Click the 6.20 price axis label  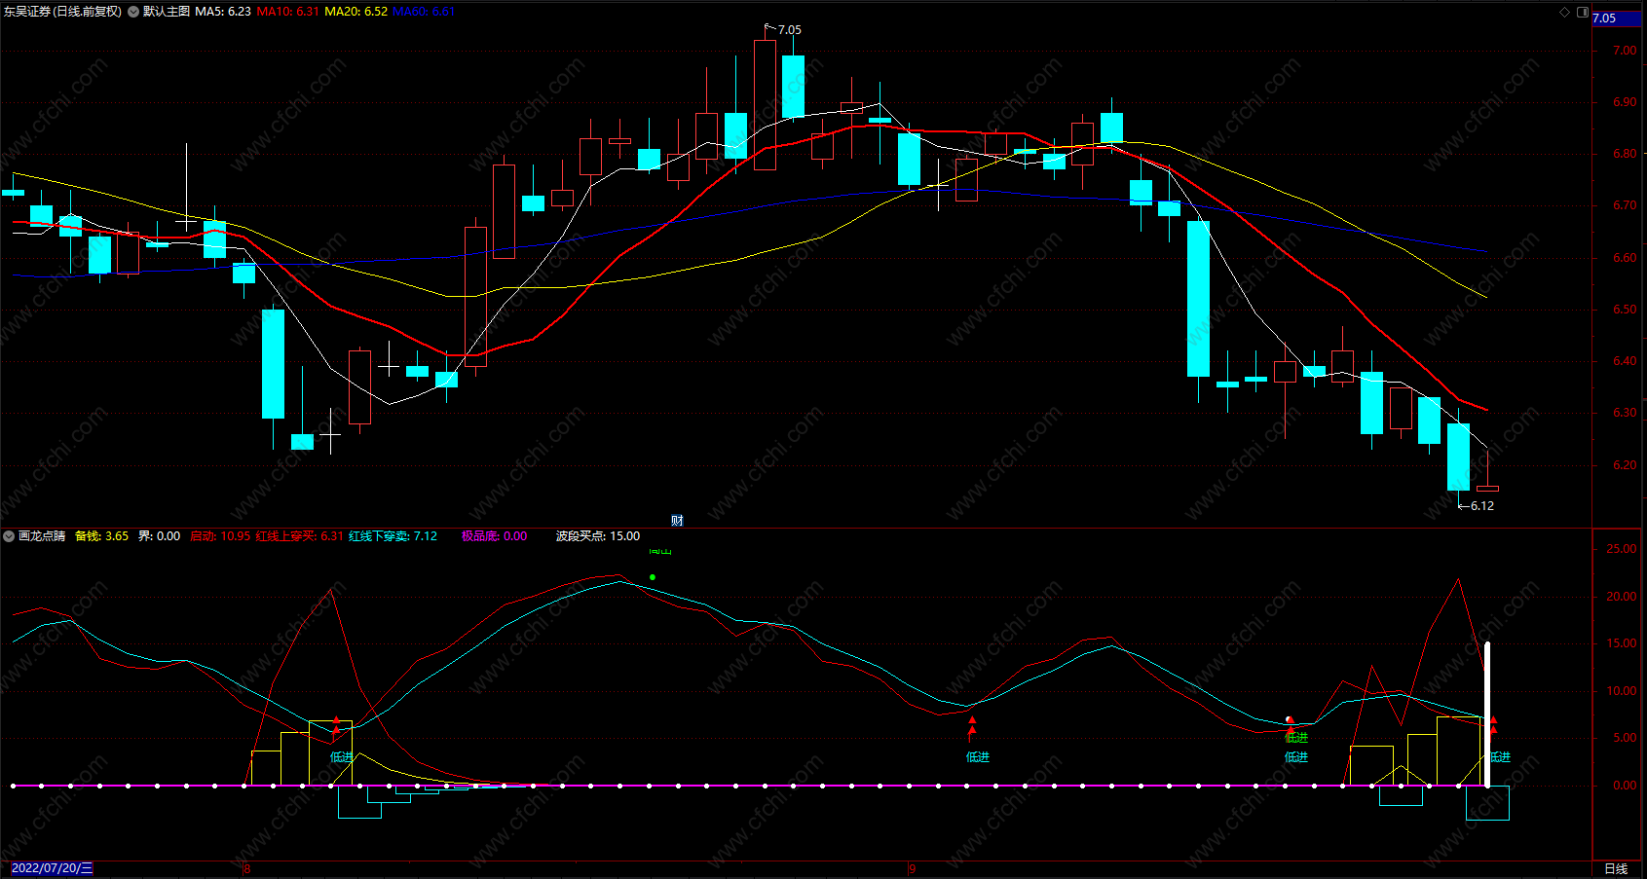pyautogui.click(x=1625, y=465)
